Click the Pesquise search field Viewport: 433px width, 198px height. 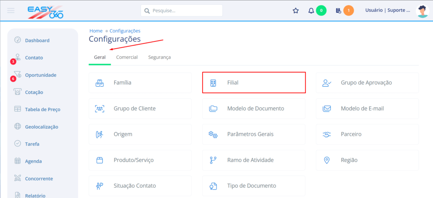click(181, 11)
